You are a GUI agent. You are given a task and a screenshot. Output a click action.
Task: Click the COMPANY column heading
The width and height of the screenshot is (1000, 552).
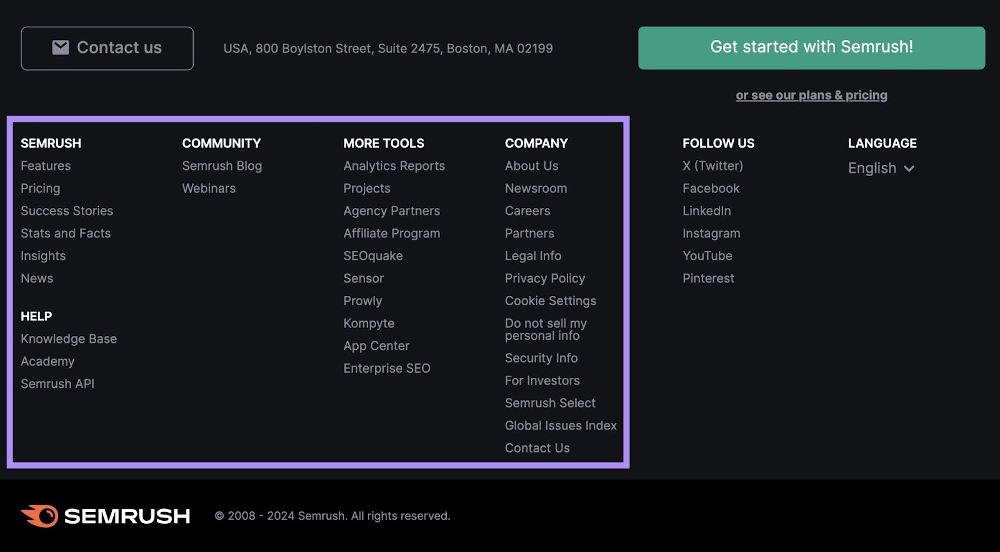click(x=536, y=143)
